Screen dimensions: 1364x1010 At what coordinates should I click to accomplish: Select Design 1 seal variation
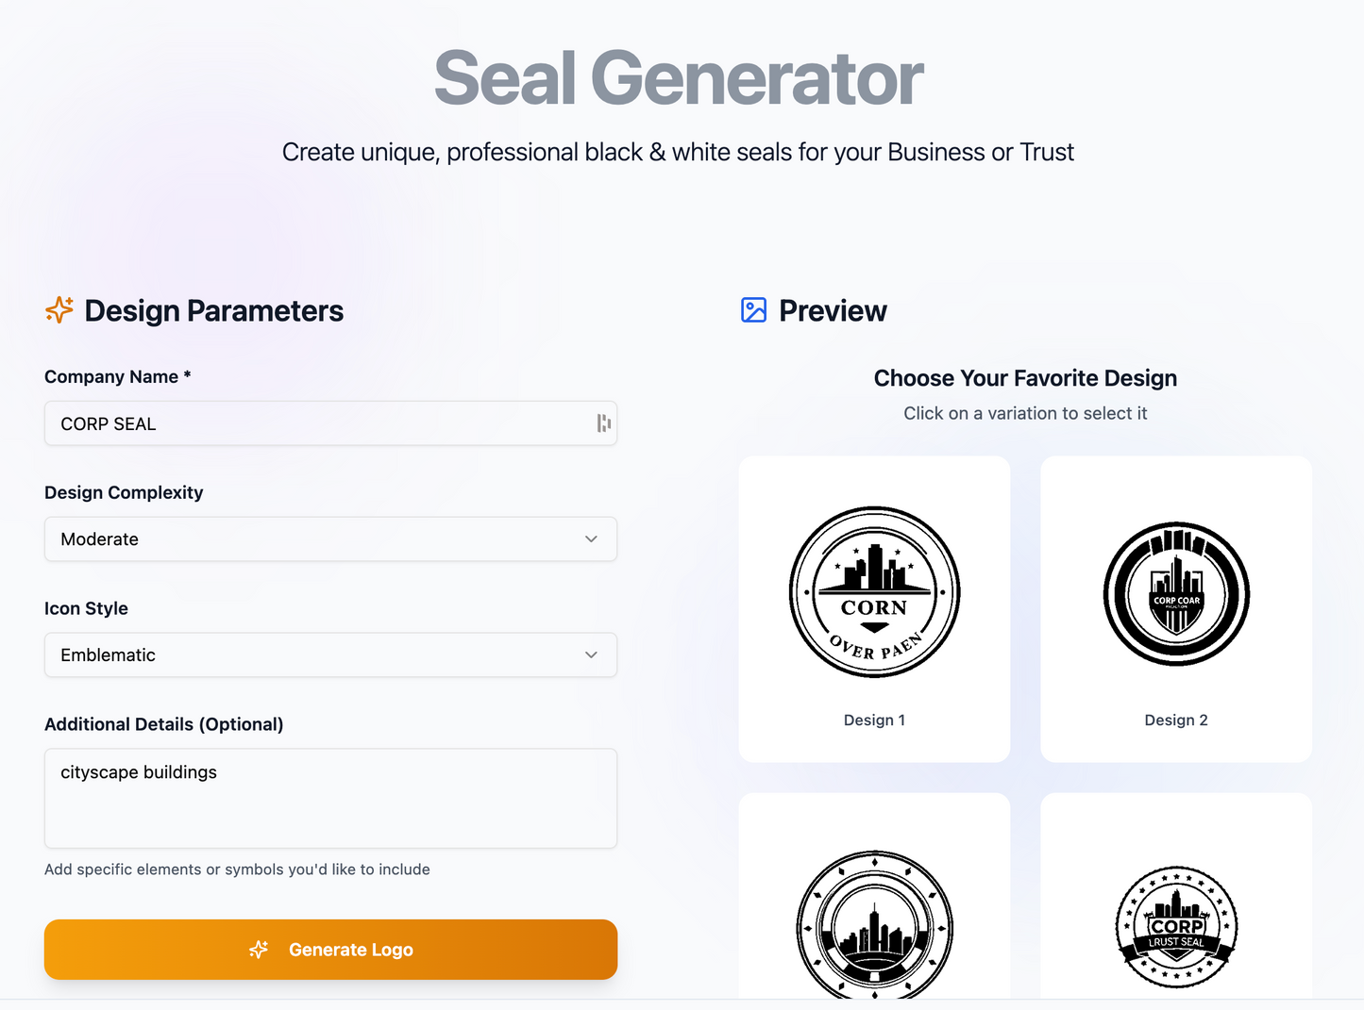pyautogui.click(x=874, y=592)
